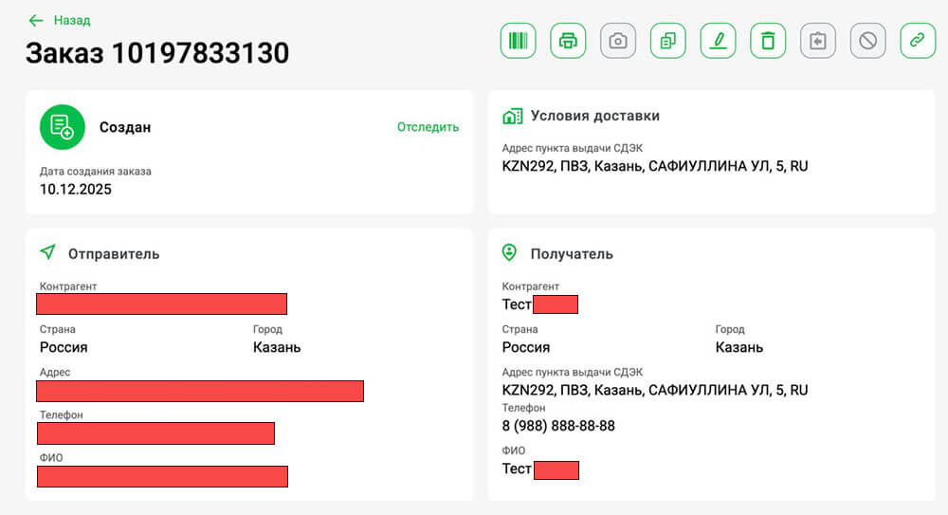Select recipient country Россия
Viewport: 948px width, 515px height.
pyautogui.click(x=526, y=347)
